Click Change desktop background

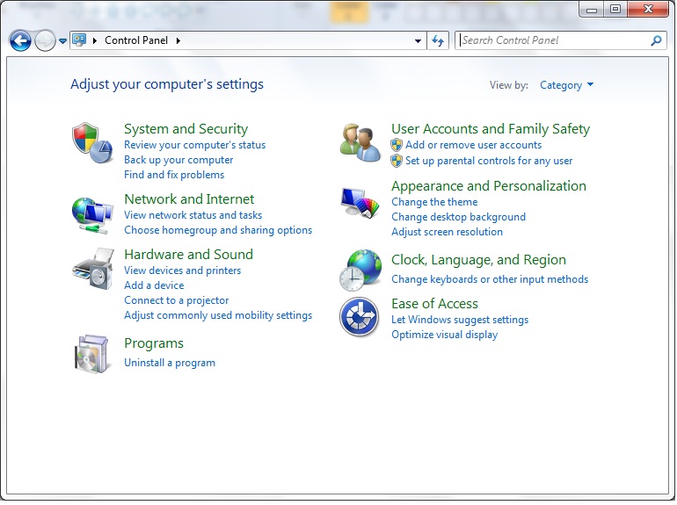(458, 217)
